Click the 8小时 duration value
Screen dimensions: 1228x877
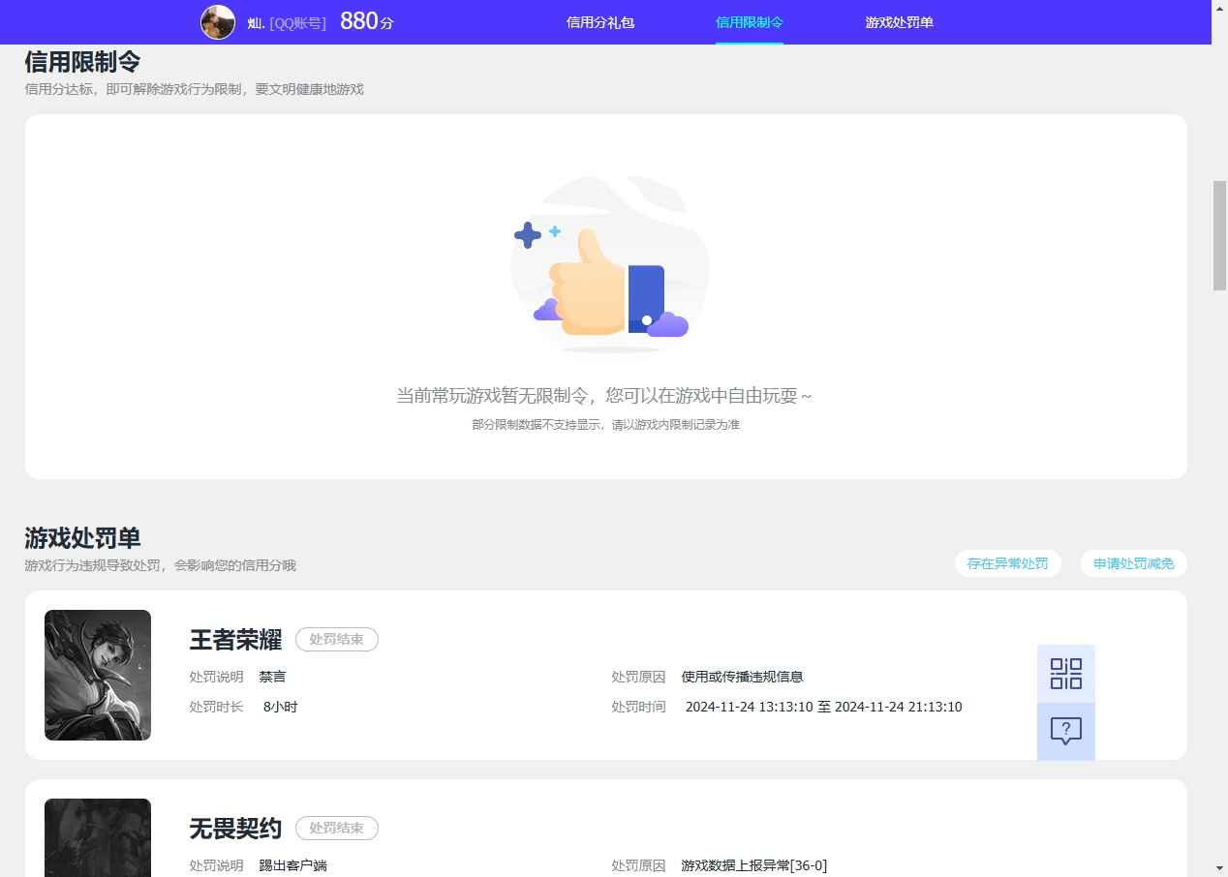coord(281,707)
